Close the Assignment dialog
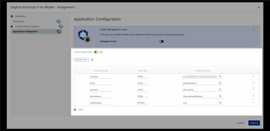This screenshot has height=131, width=270. coord(259,7)
